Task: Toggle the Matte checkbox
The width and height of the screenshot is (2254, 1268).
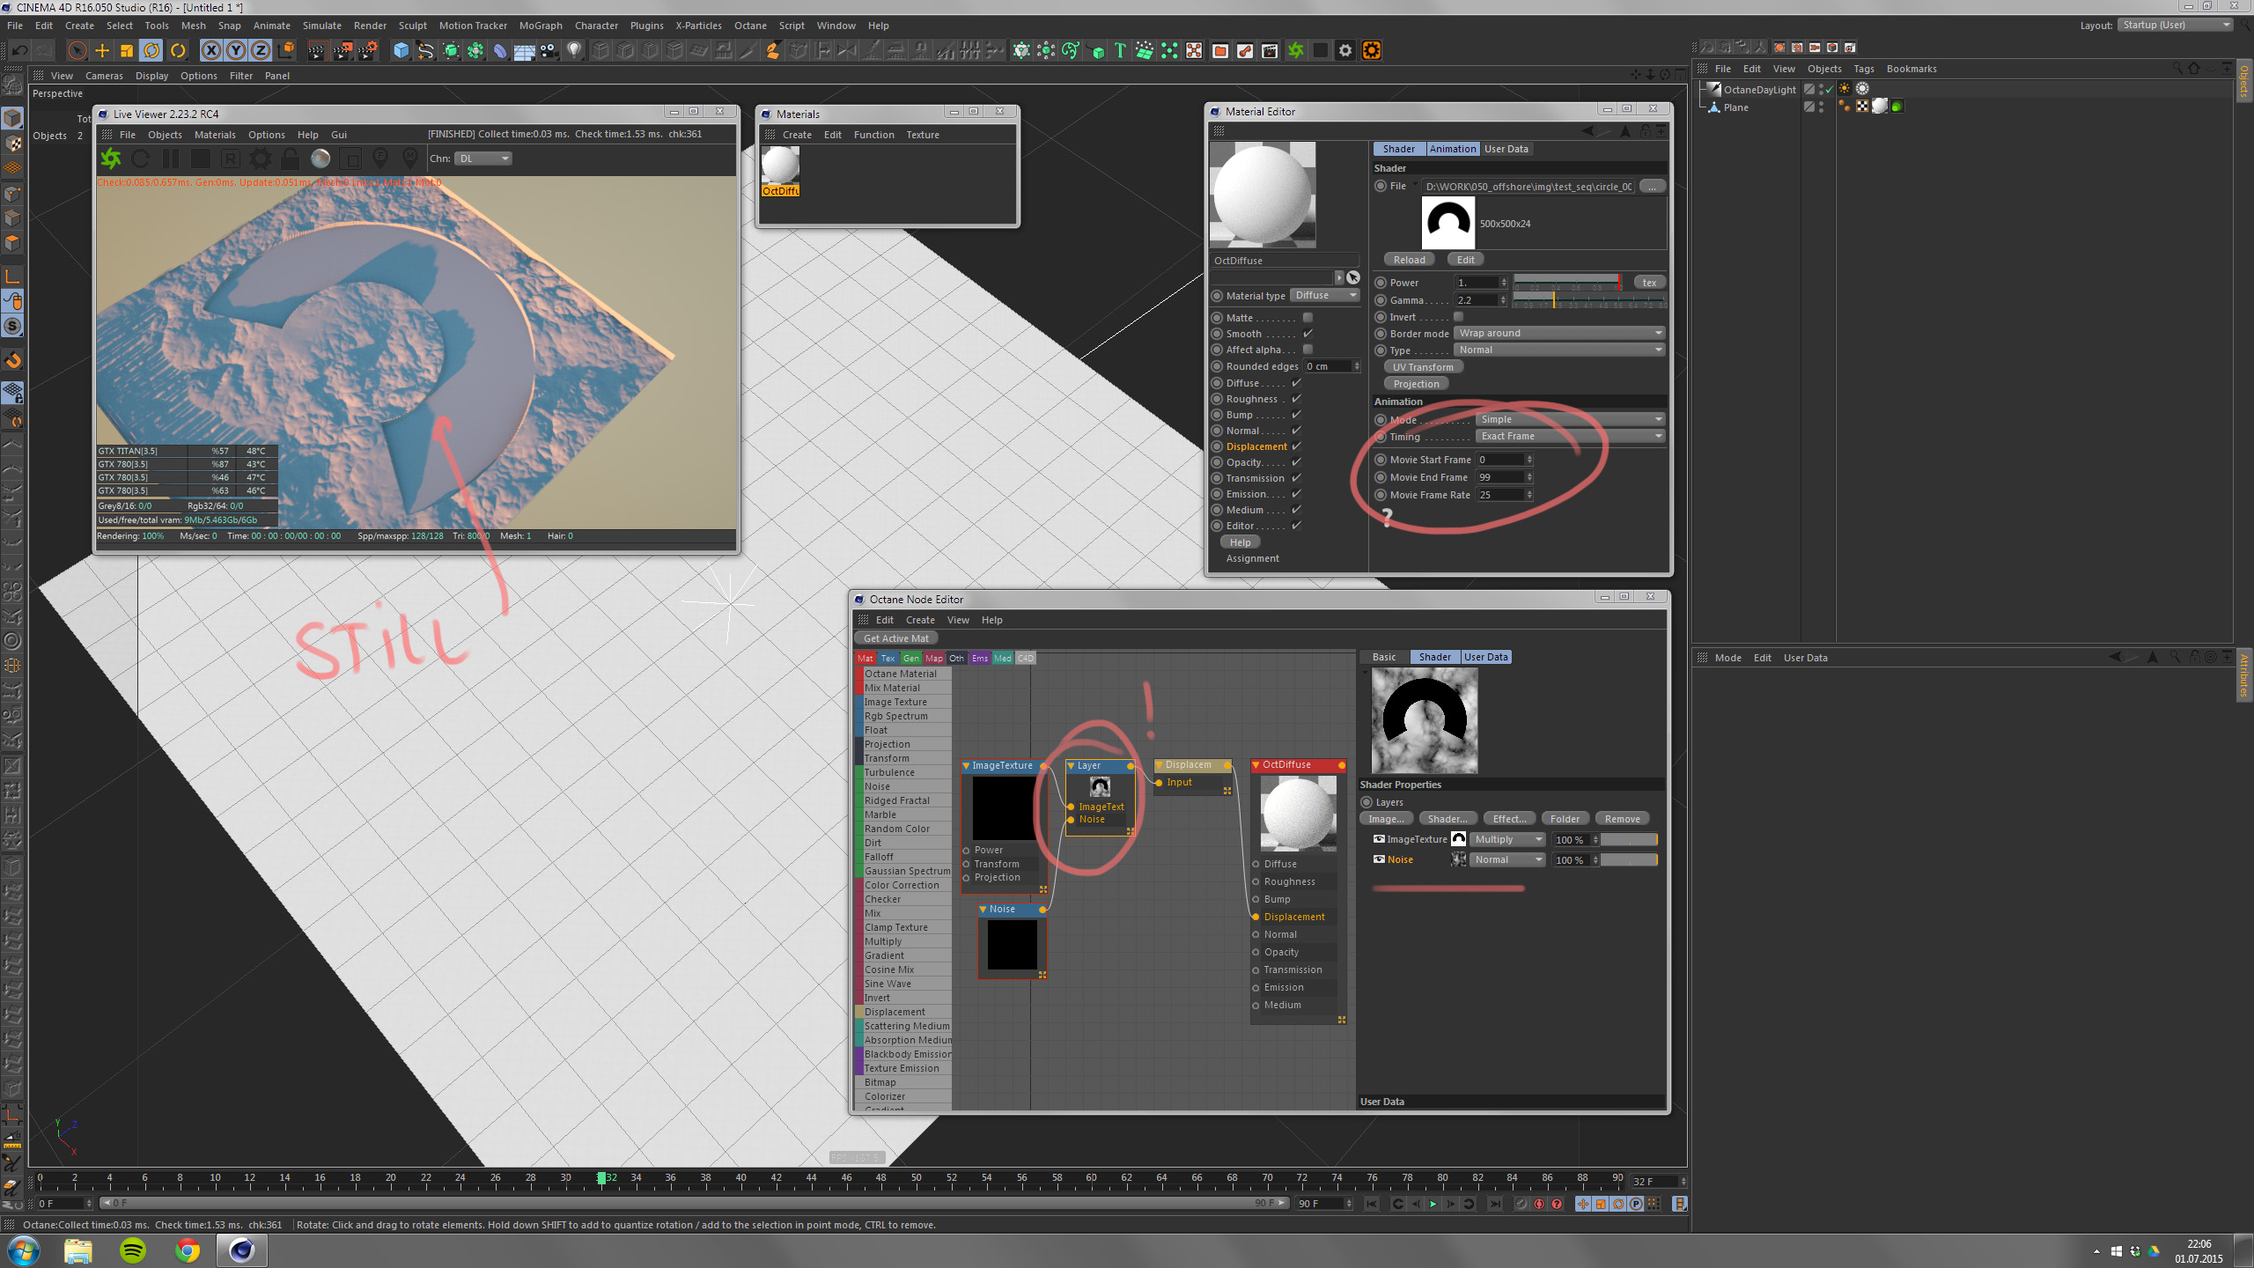Action: click(x=1307, y=318)
